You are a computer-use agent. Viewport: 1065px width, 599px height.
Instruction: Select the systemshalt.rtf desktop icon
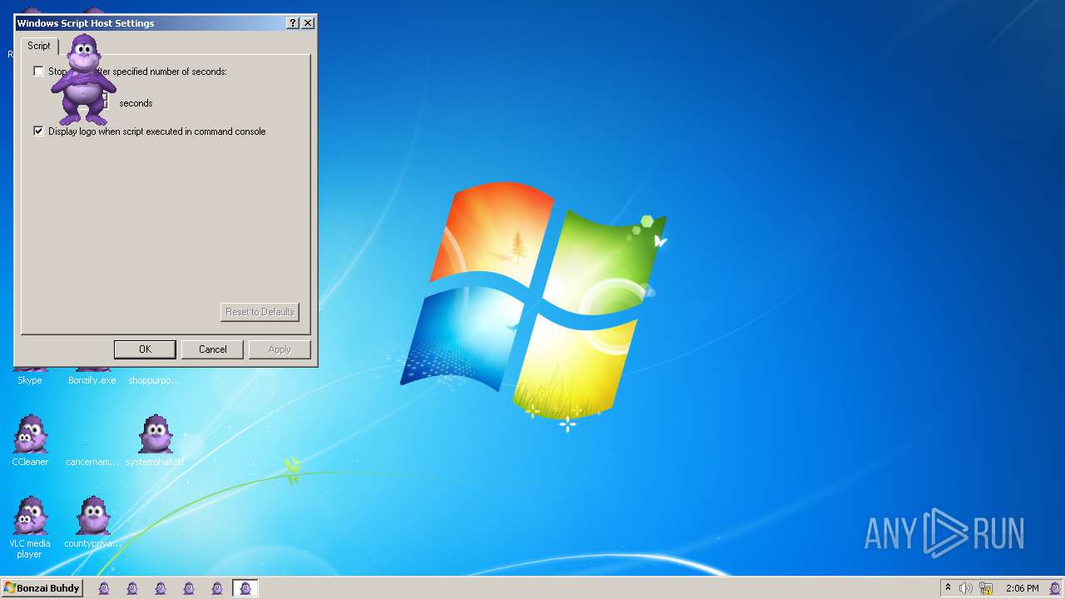coord(156,441)
